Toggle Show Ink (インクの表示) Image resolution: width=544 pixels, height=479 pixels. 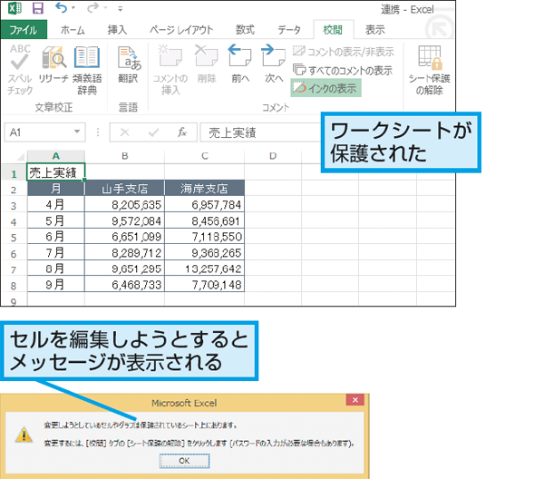(x=326, y=87)
